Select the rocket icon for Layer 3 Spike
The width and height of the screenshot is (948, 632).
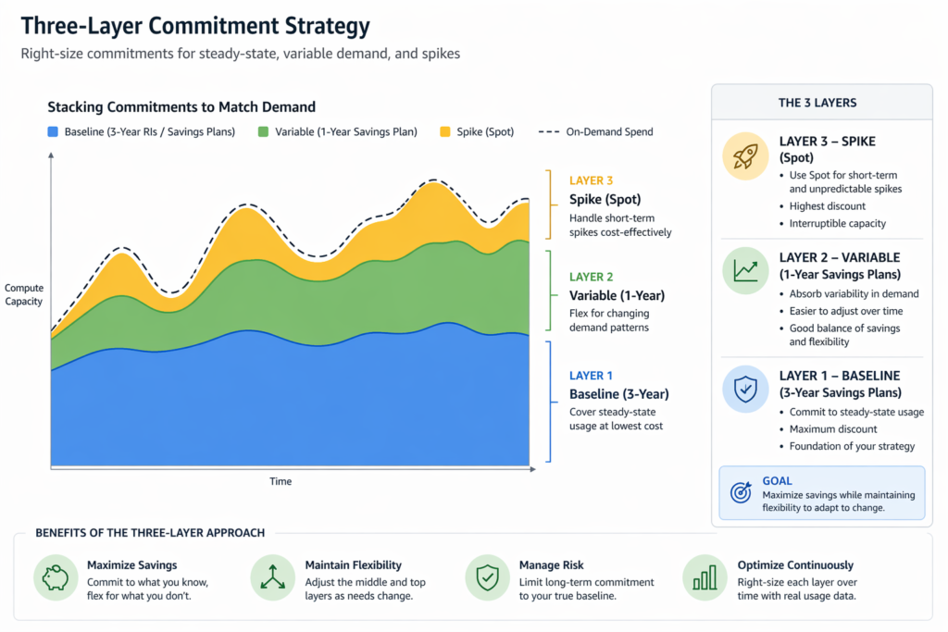click(x=745, y=155)
